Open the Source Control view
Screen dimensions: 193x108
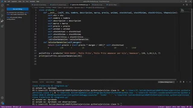[x=2, y=16]
